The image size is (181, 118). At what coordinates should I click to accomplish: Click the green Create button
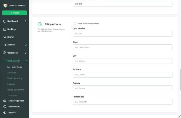pos(14,13)
